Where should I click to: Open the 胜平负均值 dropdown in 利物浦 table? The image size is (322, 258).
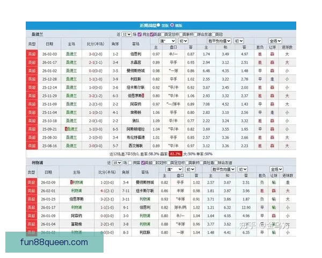pos(223,169)
